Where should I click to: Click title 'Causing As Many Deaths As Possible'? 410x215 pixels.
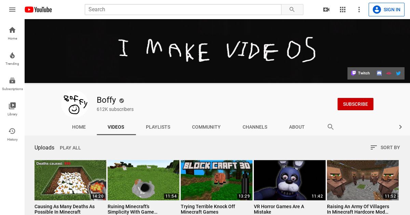[x=65, y=209]
